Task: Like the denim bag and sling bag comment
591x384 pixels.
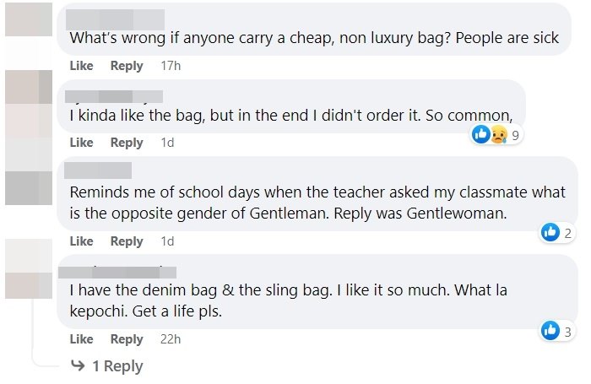Action: (x=81, y=339)
